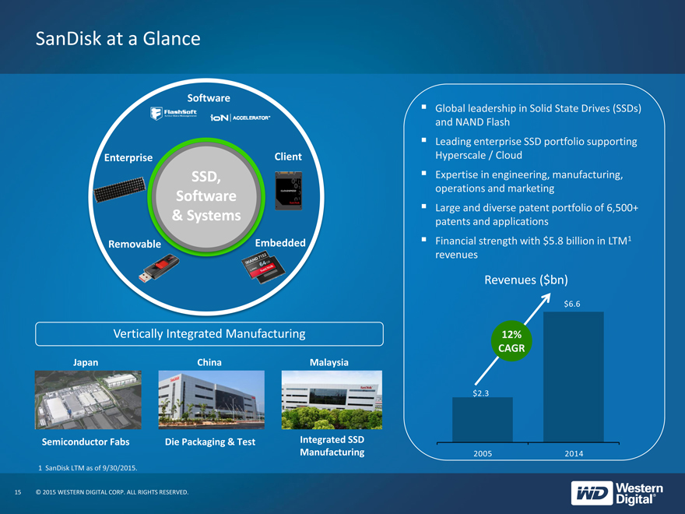Viewport: 685px width, 514px height.
Task: Click the 2005 revenue bar
Action: pyautogui.click(x=483, y=420)
